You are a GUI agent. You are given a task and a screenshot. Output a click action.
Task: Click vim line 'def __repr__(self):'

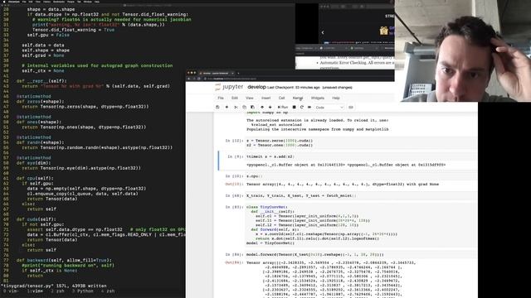tap(41, 81)
